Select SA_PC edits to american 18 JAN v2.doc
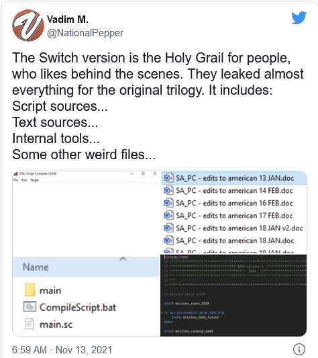 (234, 228)
